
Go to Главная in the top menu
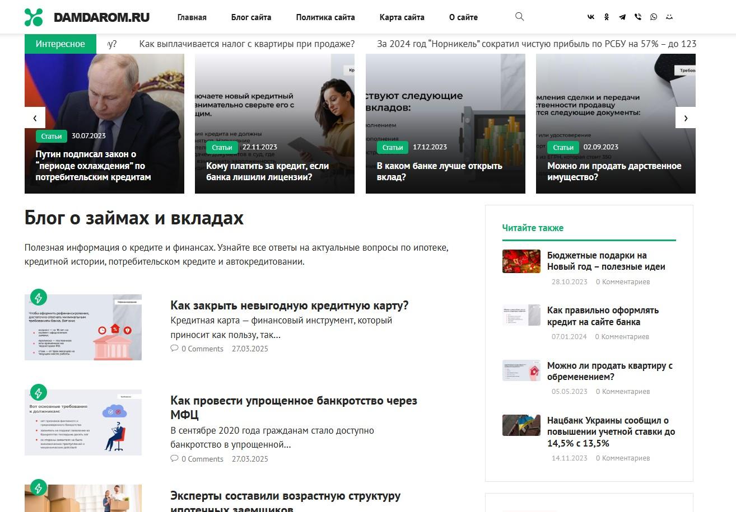tap(192, 17)
